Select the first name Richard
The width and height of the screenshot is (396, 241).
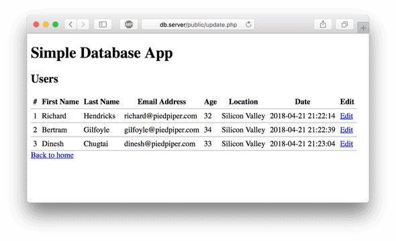coord(54,116)
